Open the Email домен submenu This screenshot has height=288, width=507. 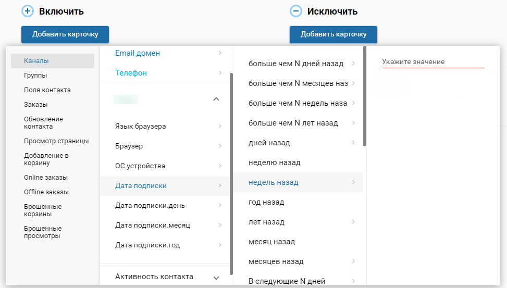(x=220, y=53)
